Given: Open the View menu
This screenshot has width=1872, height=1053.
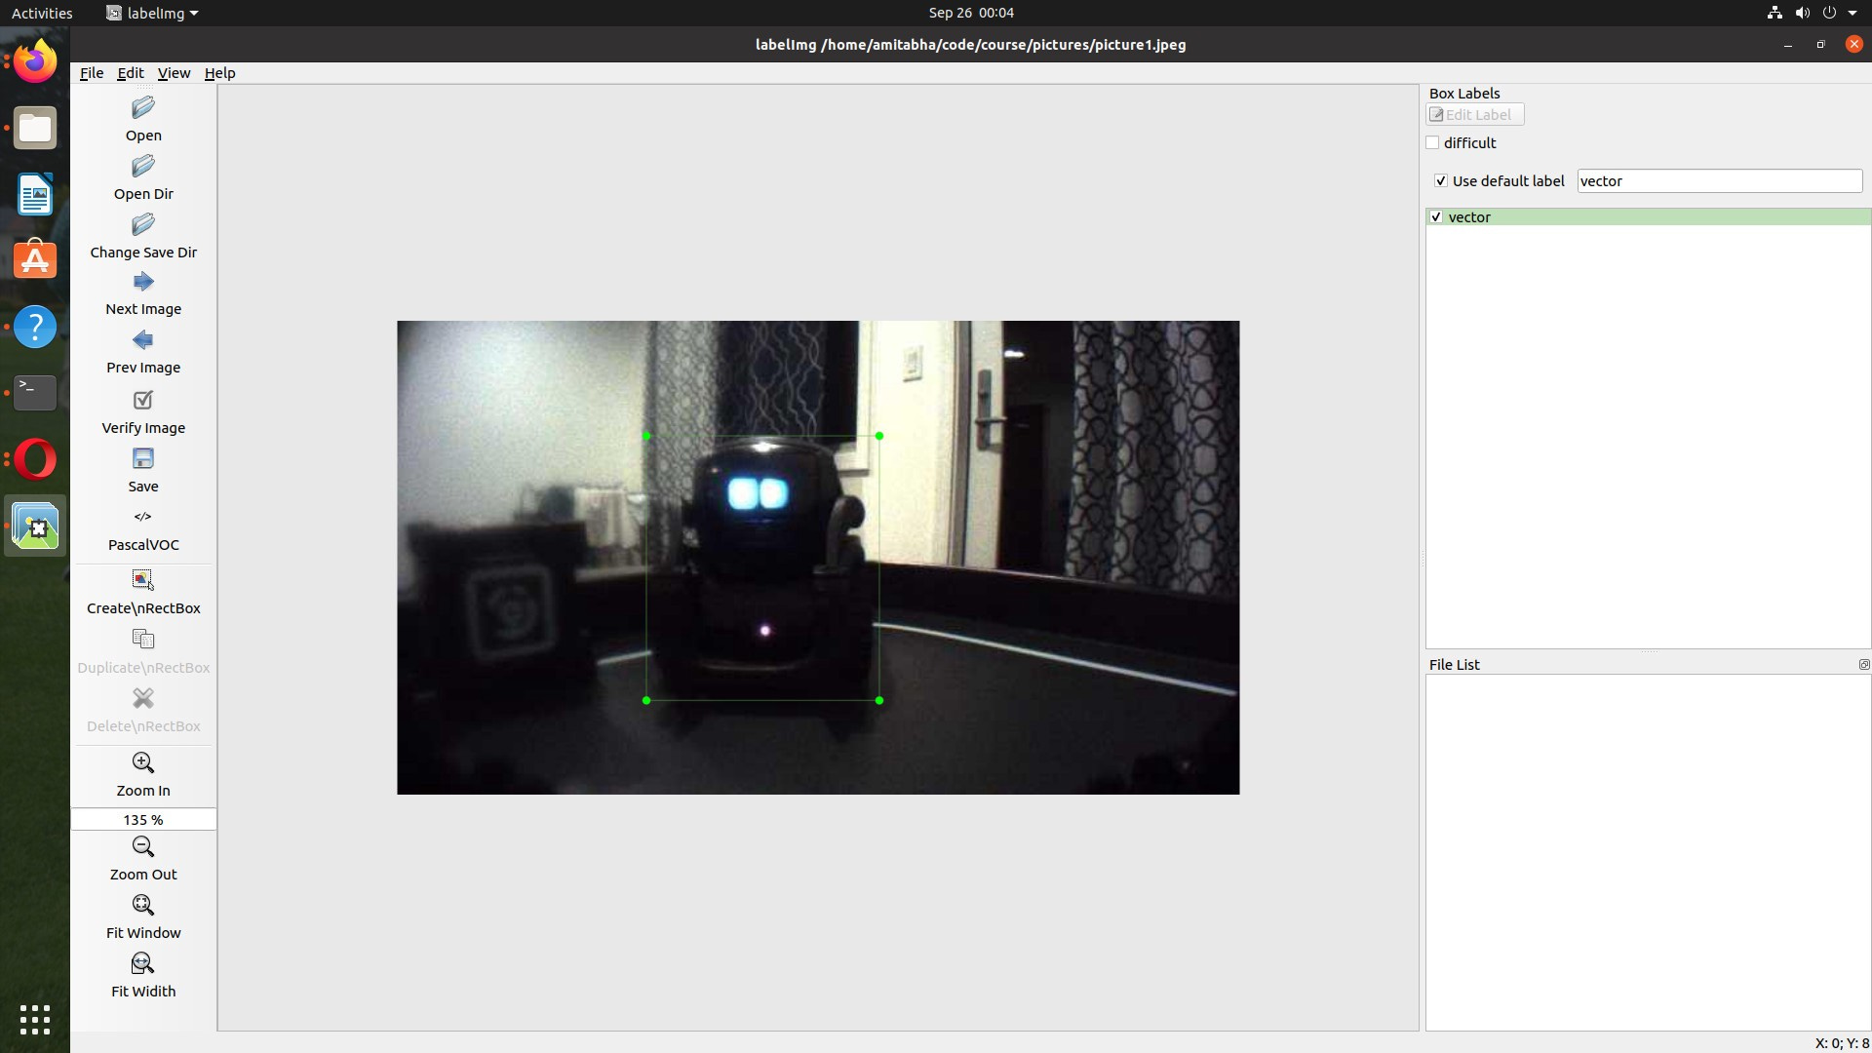Looking at the screenshot, I should pos(174,73).
